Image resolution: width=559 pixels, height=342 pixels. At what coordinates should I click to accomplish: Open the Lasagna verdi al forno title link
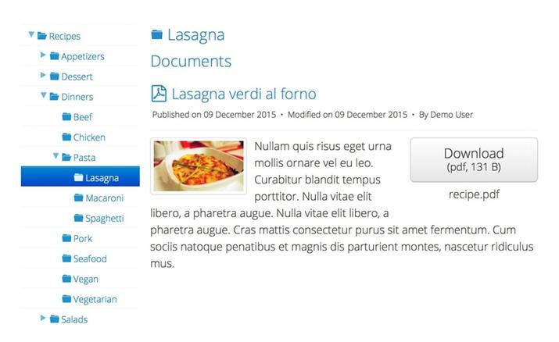(244, 94)
